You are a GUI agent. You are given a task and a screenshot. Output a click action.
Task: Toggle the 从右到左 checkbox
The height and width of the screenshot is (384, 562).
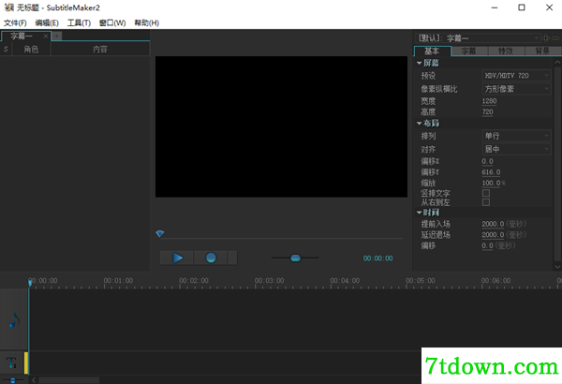[486, 202]
